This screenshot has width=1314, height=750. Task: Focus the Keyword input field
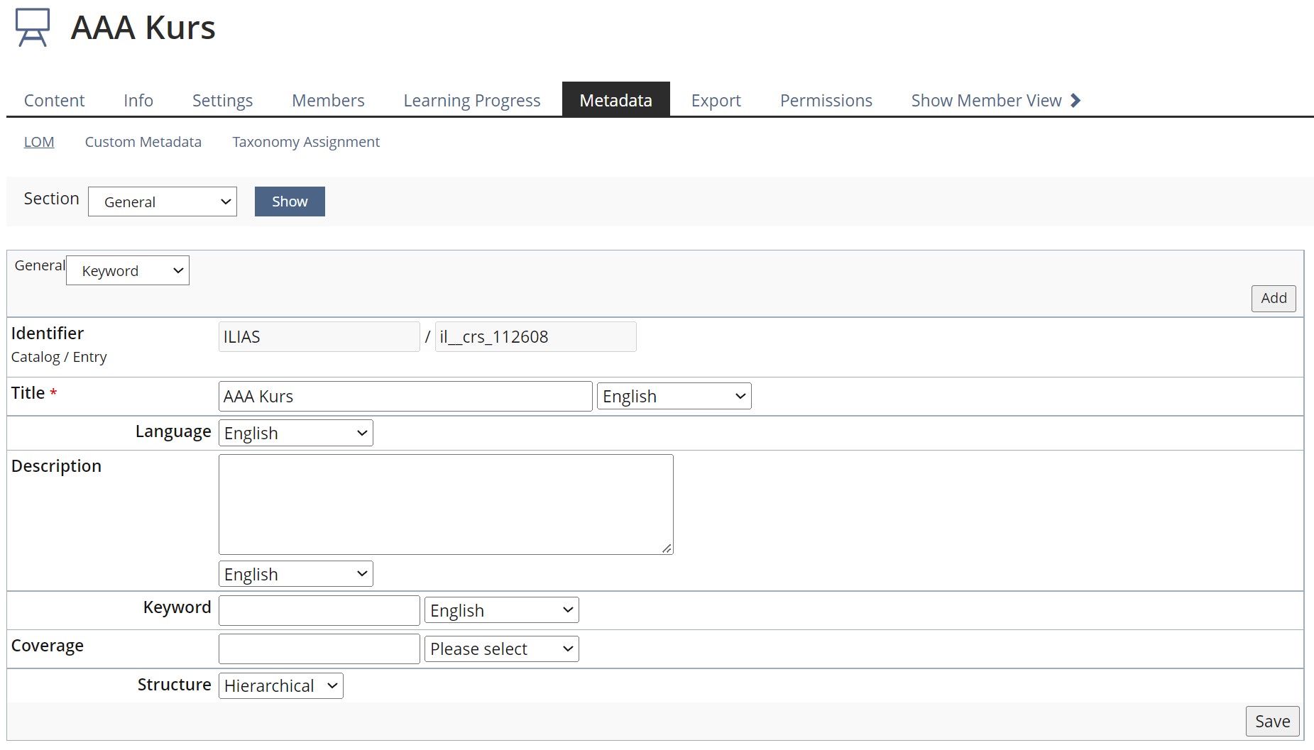[x=319, y=611]
